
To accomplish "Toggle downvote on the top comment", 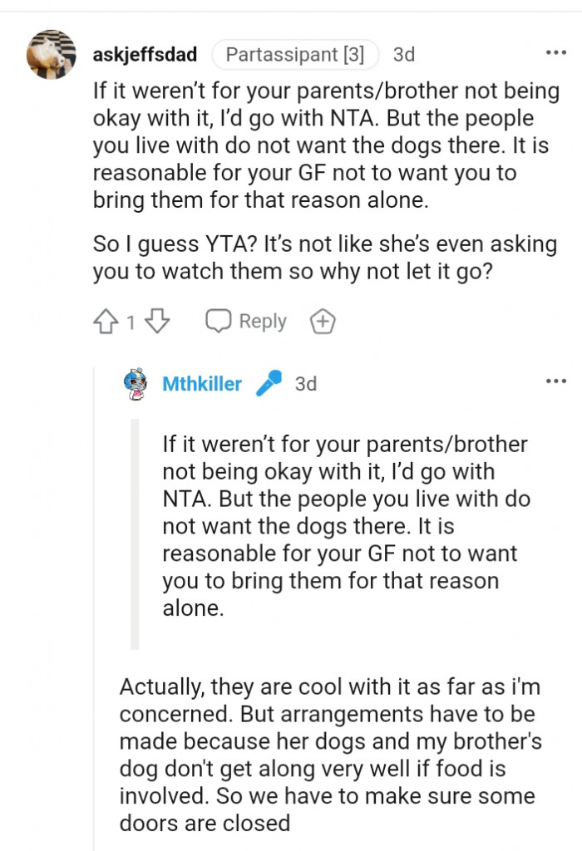I will click(x=158, y=321).
